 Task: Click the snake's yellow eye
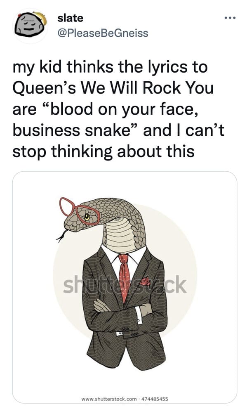(87, 217)
